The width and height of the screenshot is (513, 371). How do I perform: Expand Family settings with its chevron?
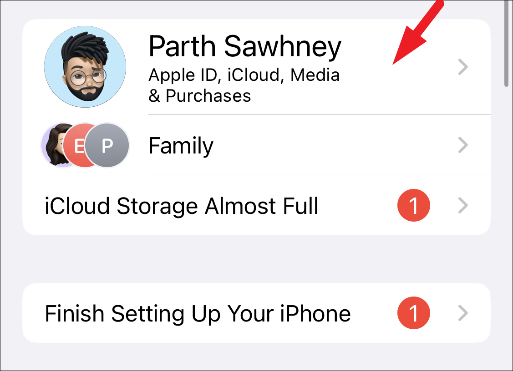pyautogui.click(x=463, y=145)
